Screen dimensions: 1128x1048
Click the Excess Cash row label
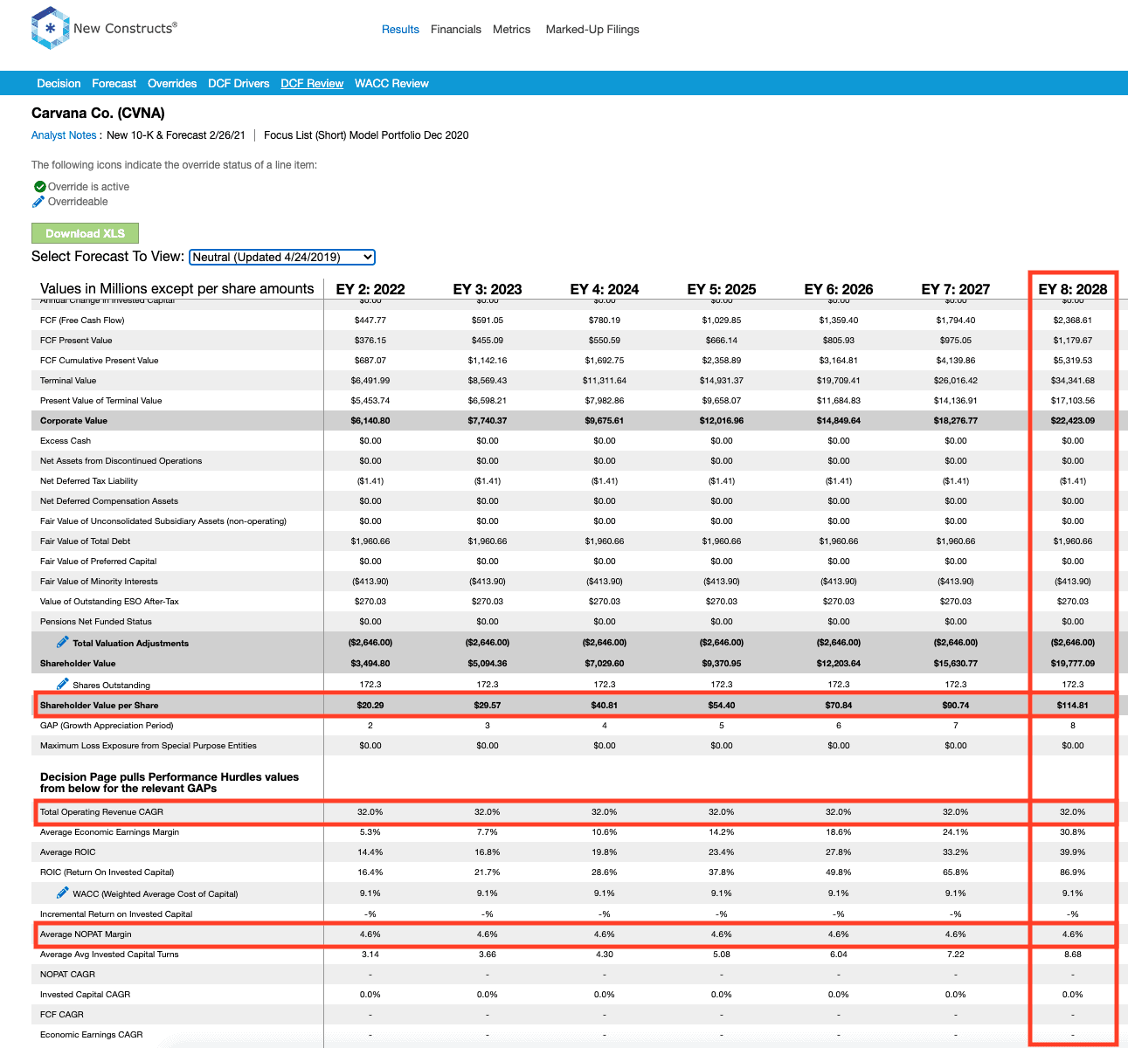[66, 441]
